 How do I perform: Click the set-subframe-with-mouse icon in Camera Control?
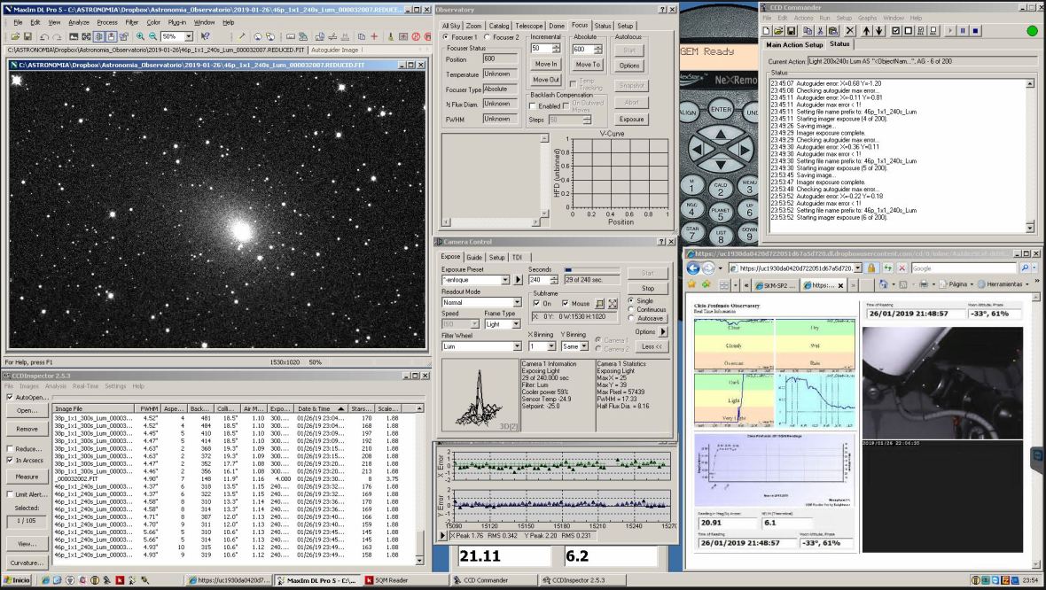click(600, 303)
